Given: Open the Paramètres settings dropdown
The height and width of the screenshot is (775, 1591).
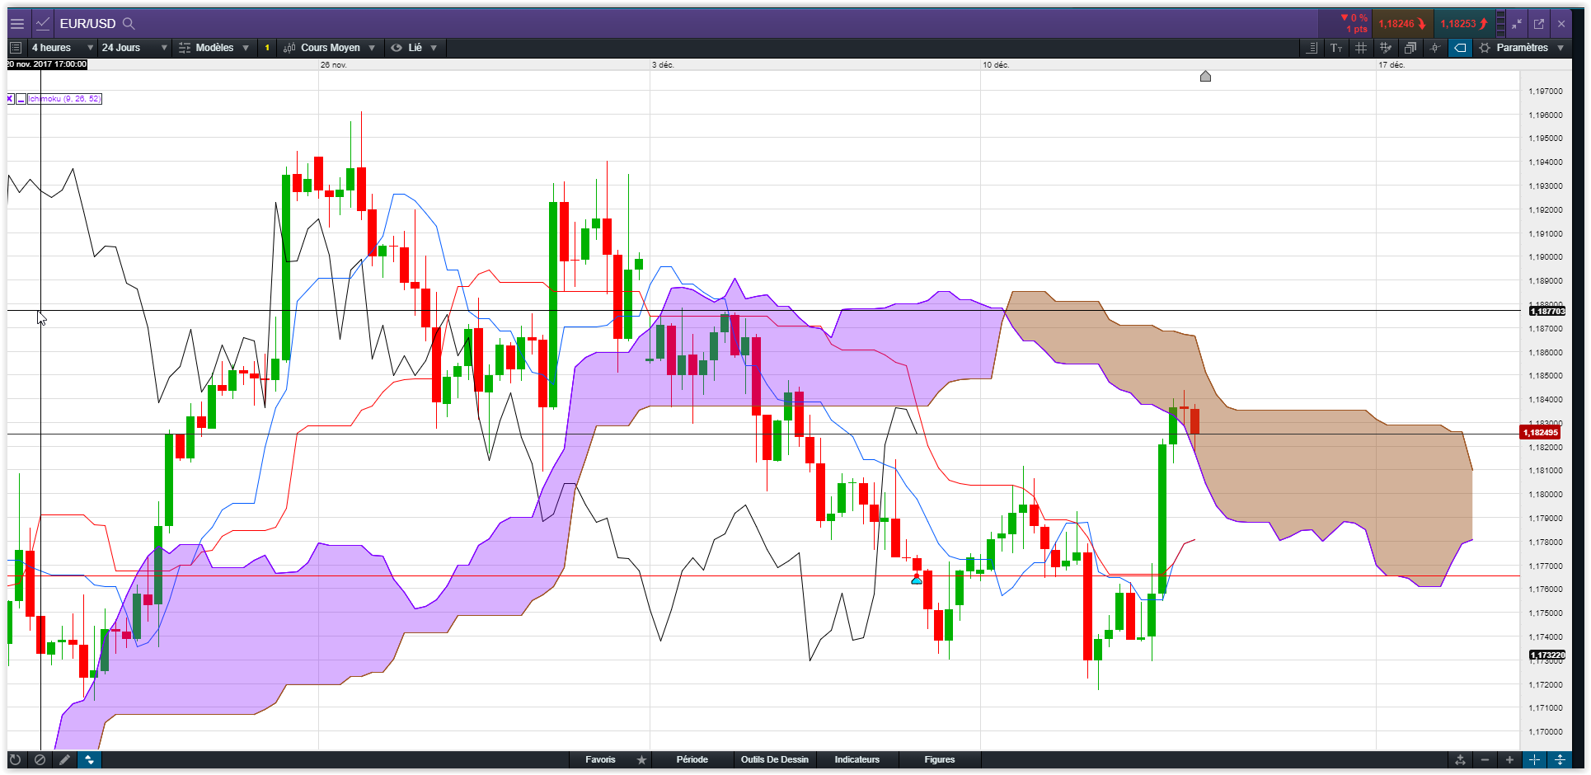Looking at the screenshot, I should click(1522, 48).
